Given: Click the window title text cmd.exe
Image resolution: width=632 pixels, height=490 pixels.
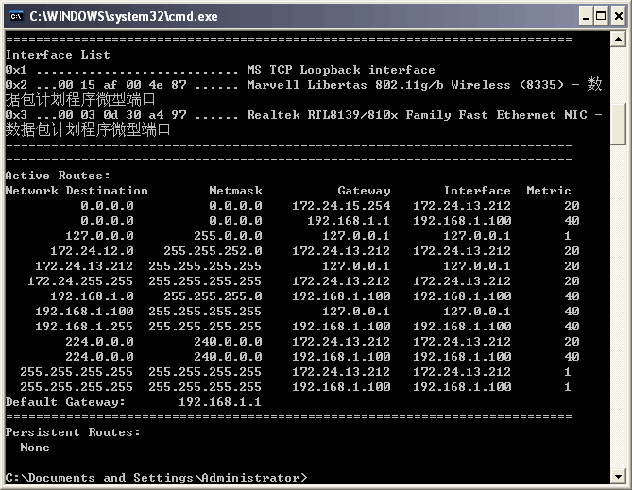Looking at the screenshot, I should click(124, 16).
